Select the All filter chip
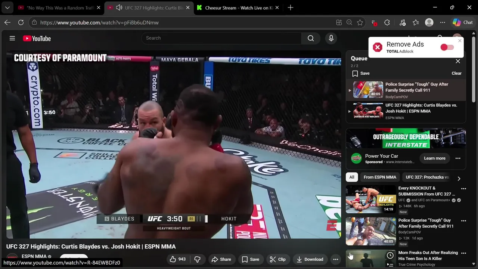The image size is (478, 269). click(x=352, y=177)
